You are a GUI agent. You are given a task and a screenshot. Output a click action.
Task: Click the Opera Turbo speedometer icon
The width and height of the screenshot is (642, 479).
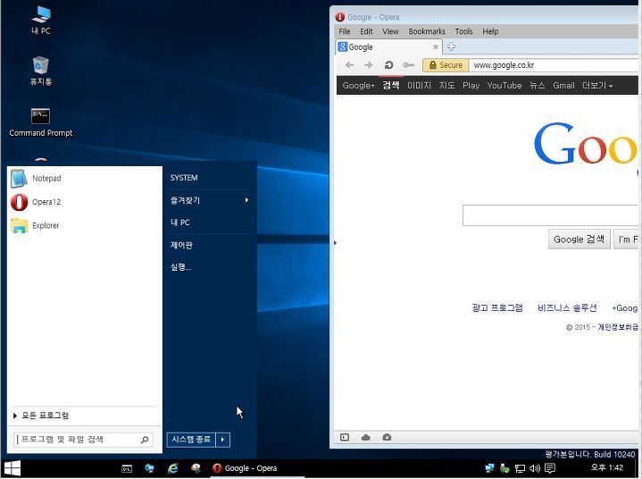point(387,438)
